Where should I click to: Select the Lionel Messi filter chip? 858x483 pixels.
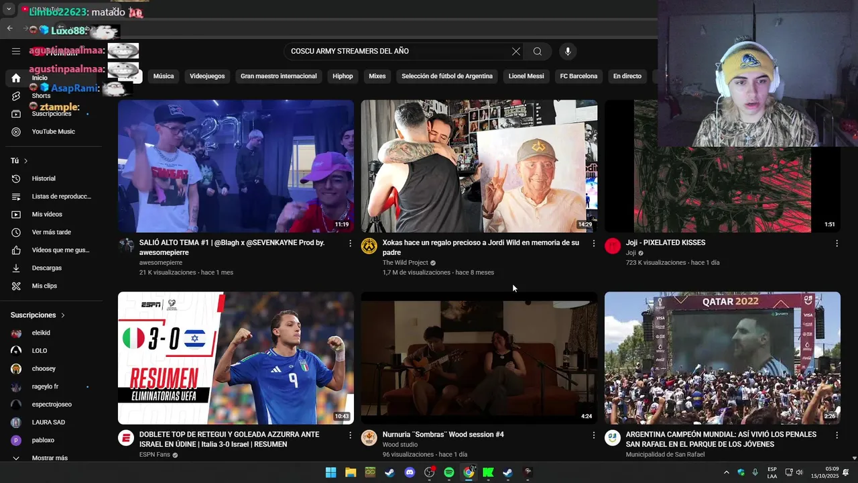pos(526,76)
